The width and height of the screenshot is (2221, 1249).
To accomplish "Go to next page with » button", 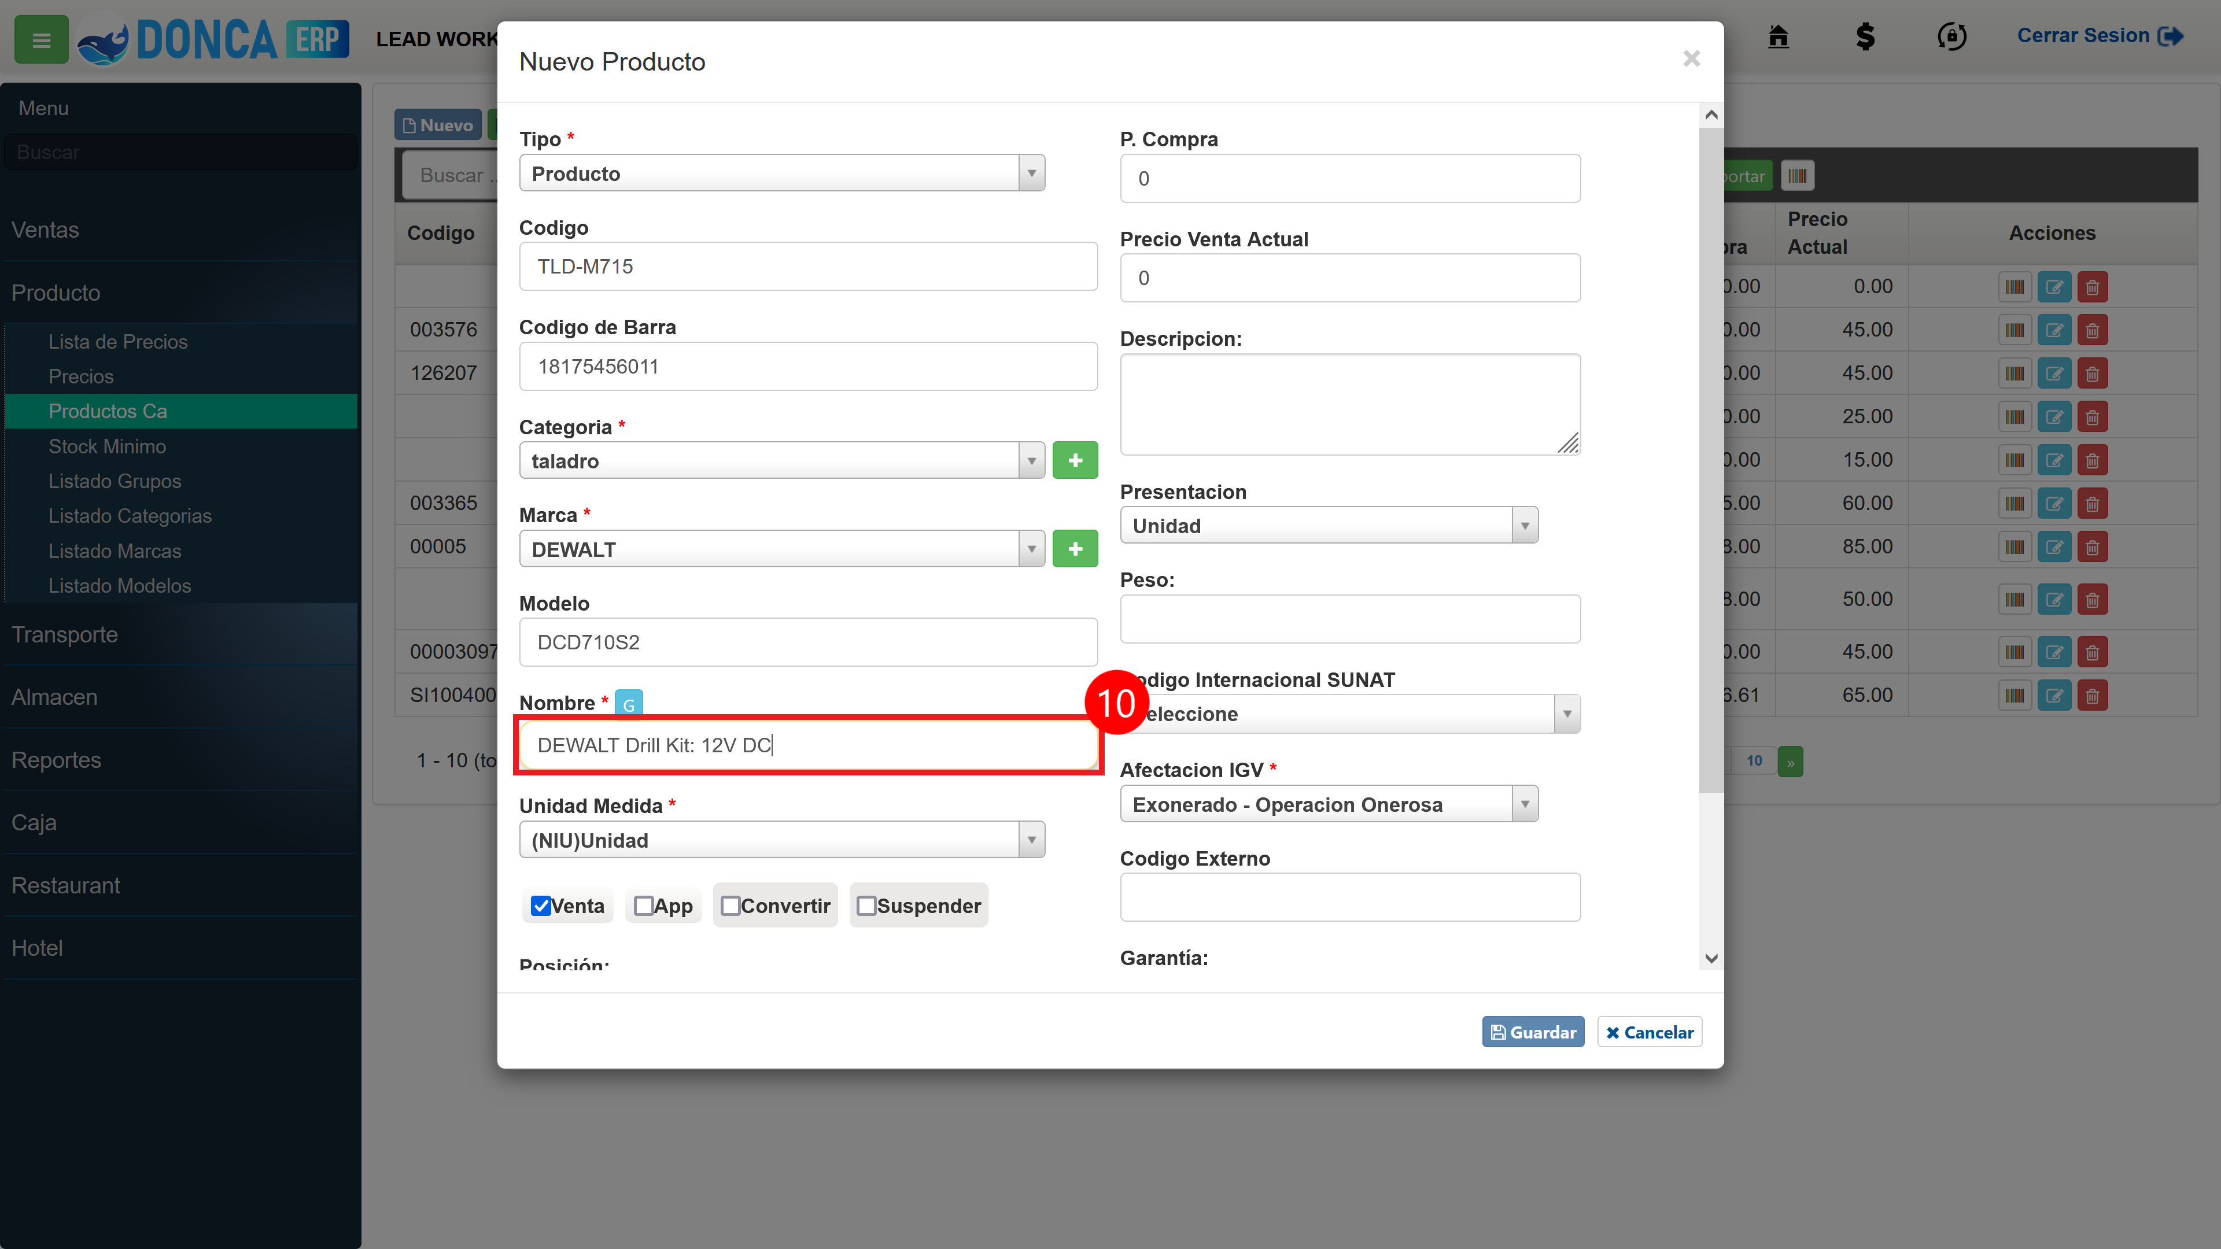I will tap(1791, 761).
